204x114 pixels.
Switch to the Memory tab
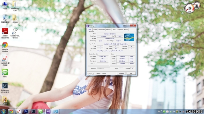(x=109, y=29)
